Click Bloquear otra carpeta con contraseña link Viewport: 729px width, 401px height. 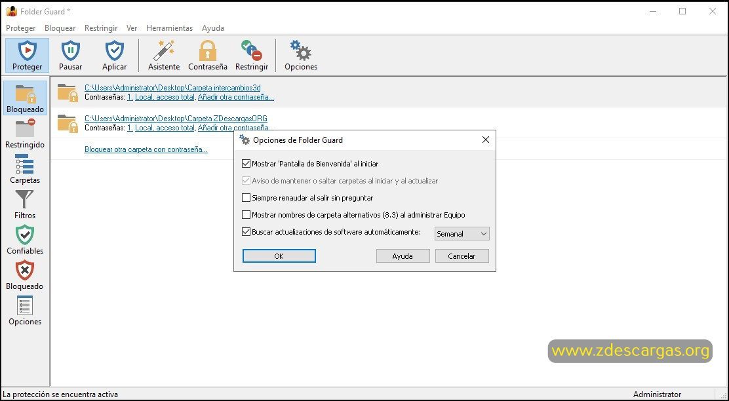coord(146,149)
